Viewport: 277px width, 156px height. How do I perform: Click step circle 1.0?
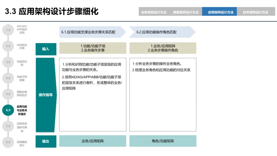point(8,30)
